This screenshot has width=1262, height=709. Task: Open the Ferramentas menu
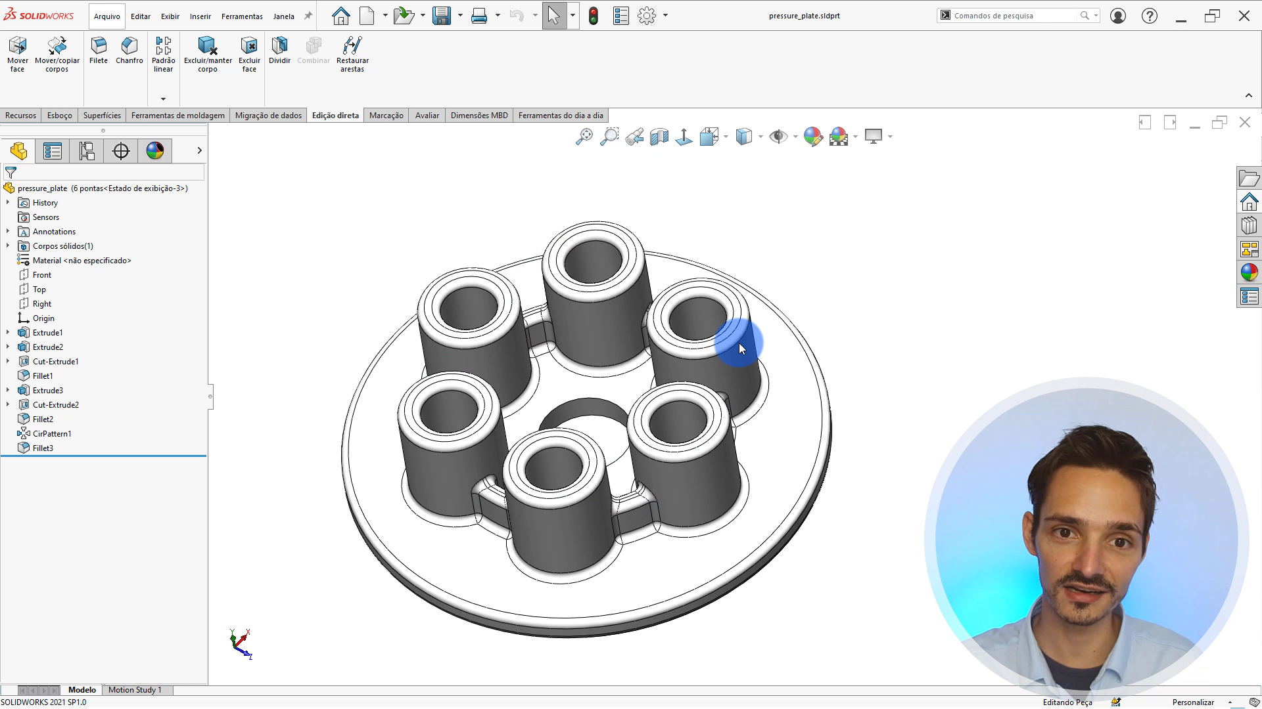pyautogui.click(x=242, y=16)
